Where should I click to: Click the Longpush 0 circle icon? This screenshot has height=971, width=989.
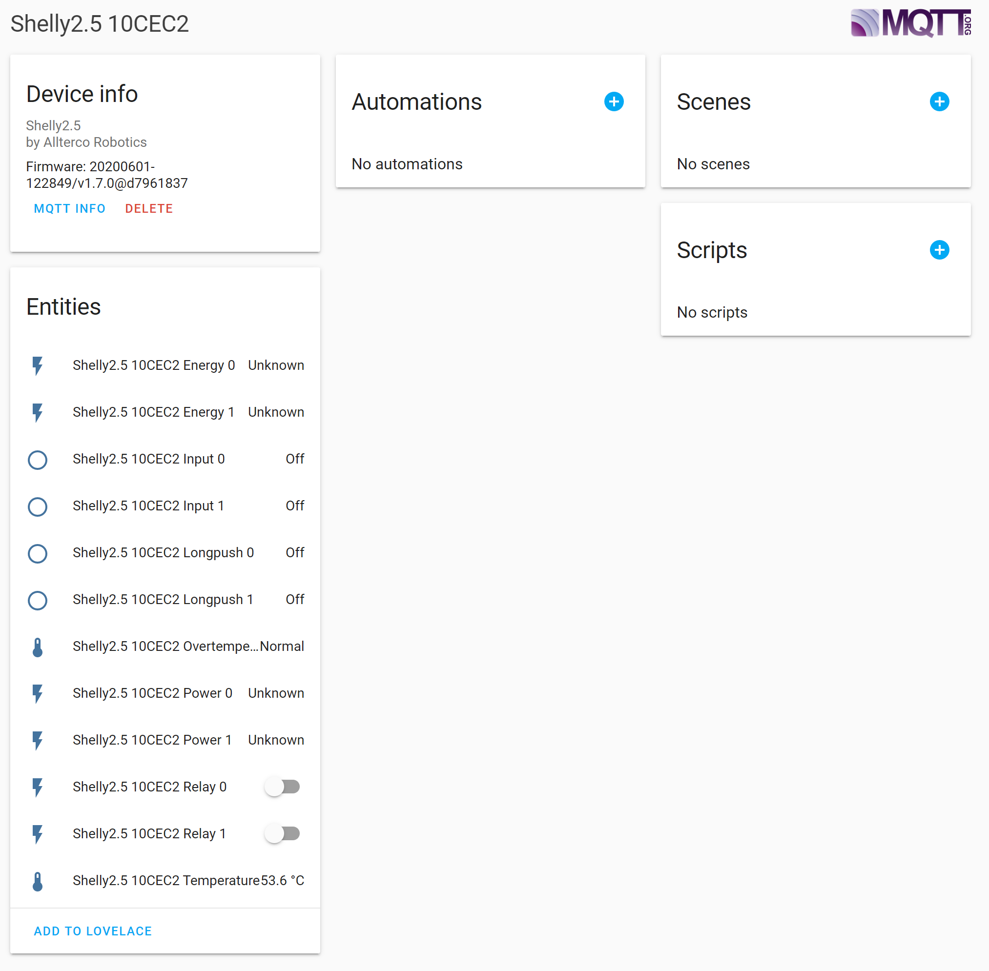(37, 553)
